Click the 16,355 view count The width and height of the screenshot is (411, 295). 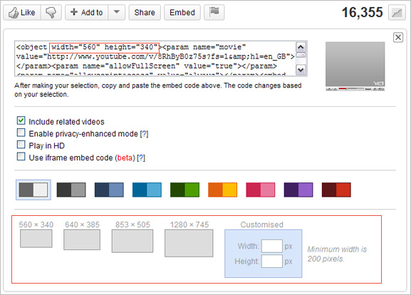pyautogui.click(x=363, y=12)
